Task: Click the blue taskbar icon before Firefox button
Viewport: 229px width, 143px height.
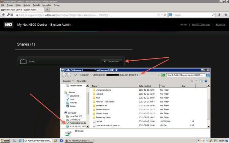Action: tap(61, 141)
